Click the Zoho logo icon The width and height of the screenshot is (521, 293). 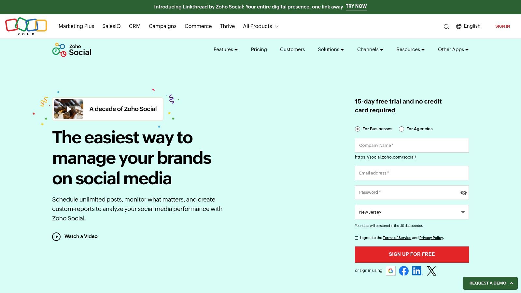click(26, 26)
